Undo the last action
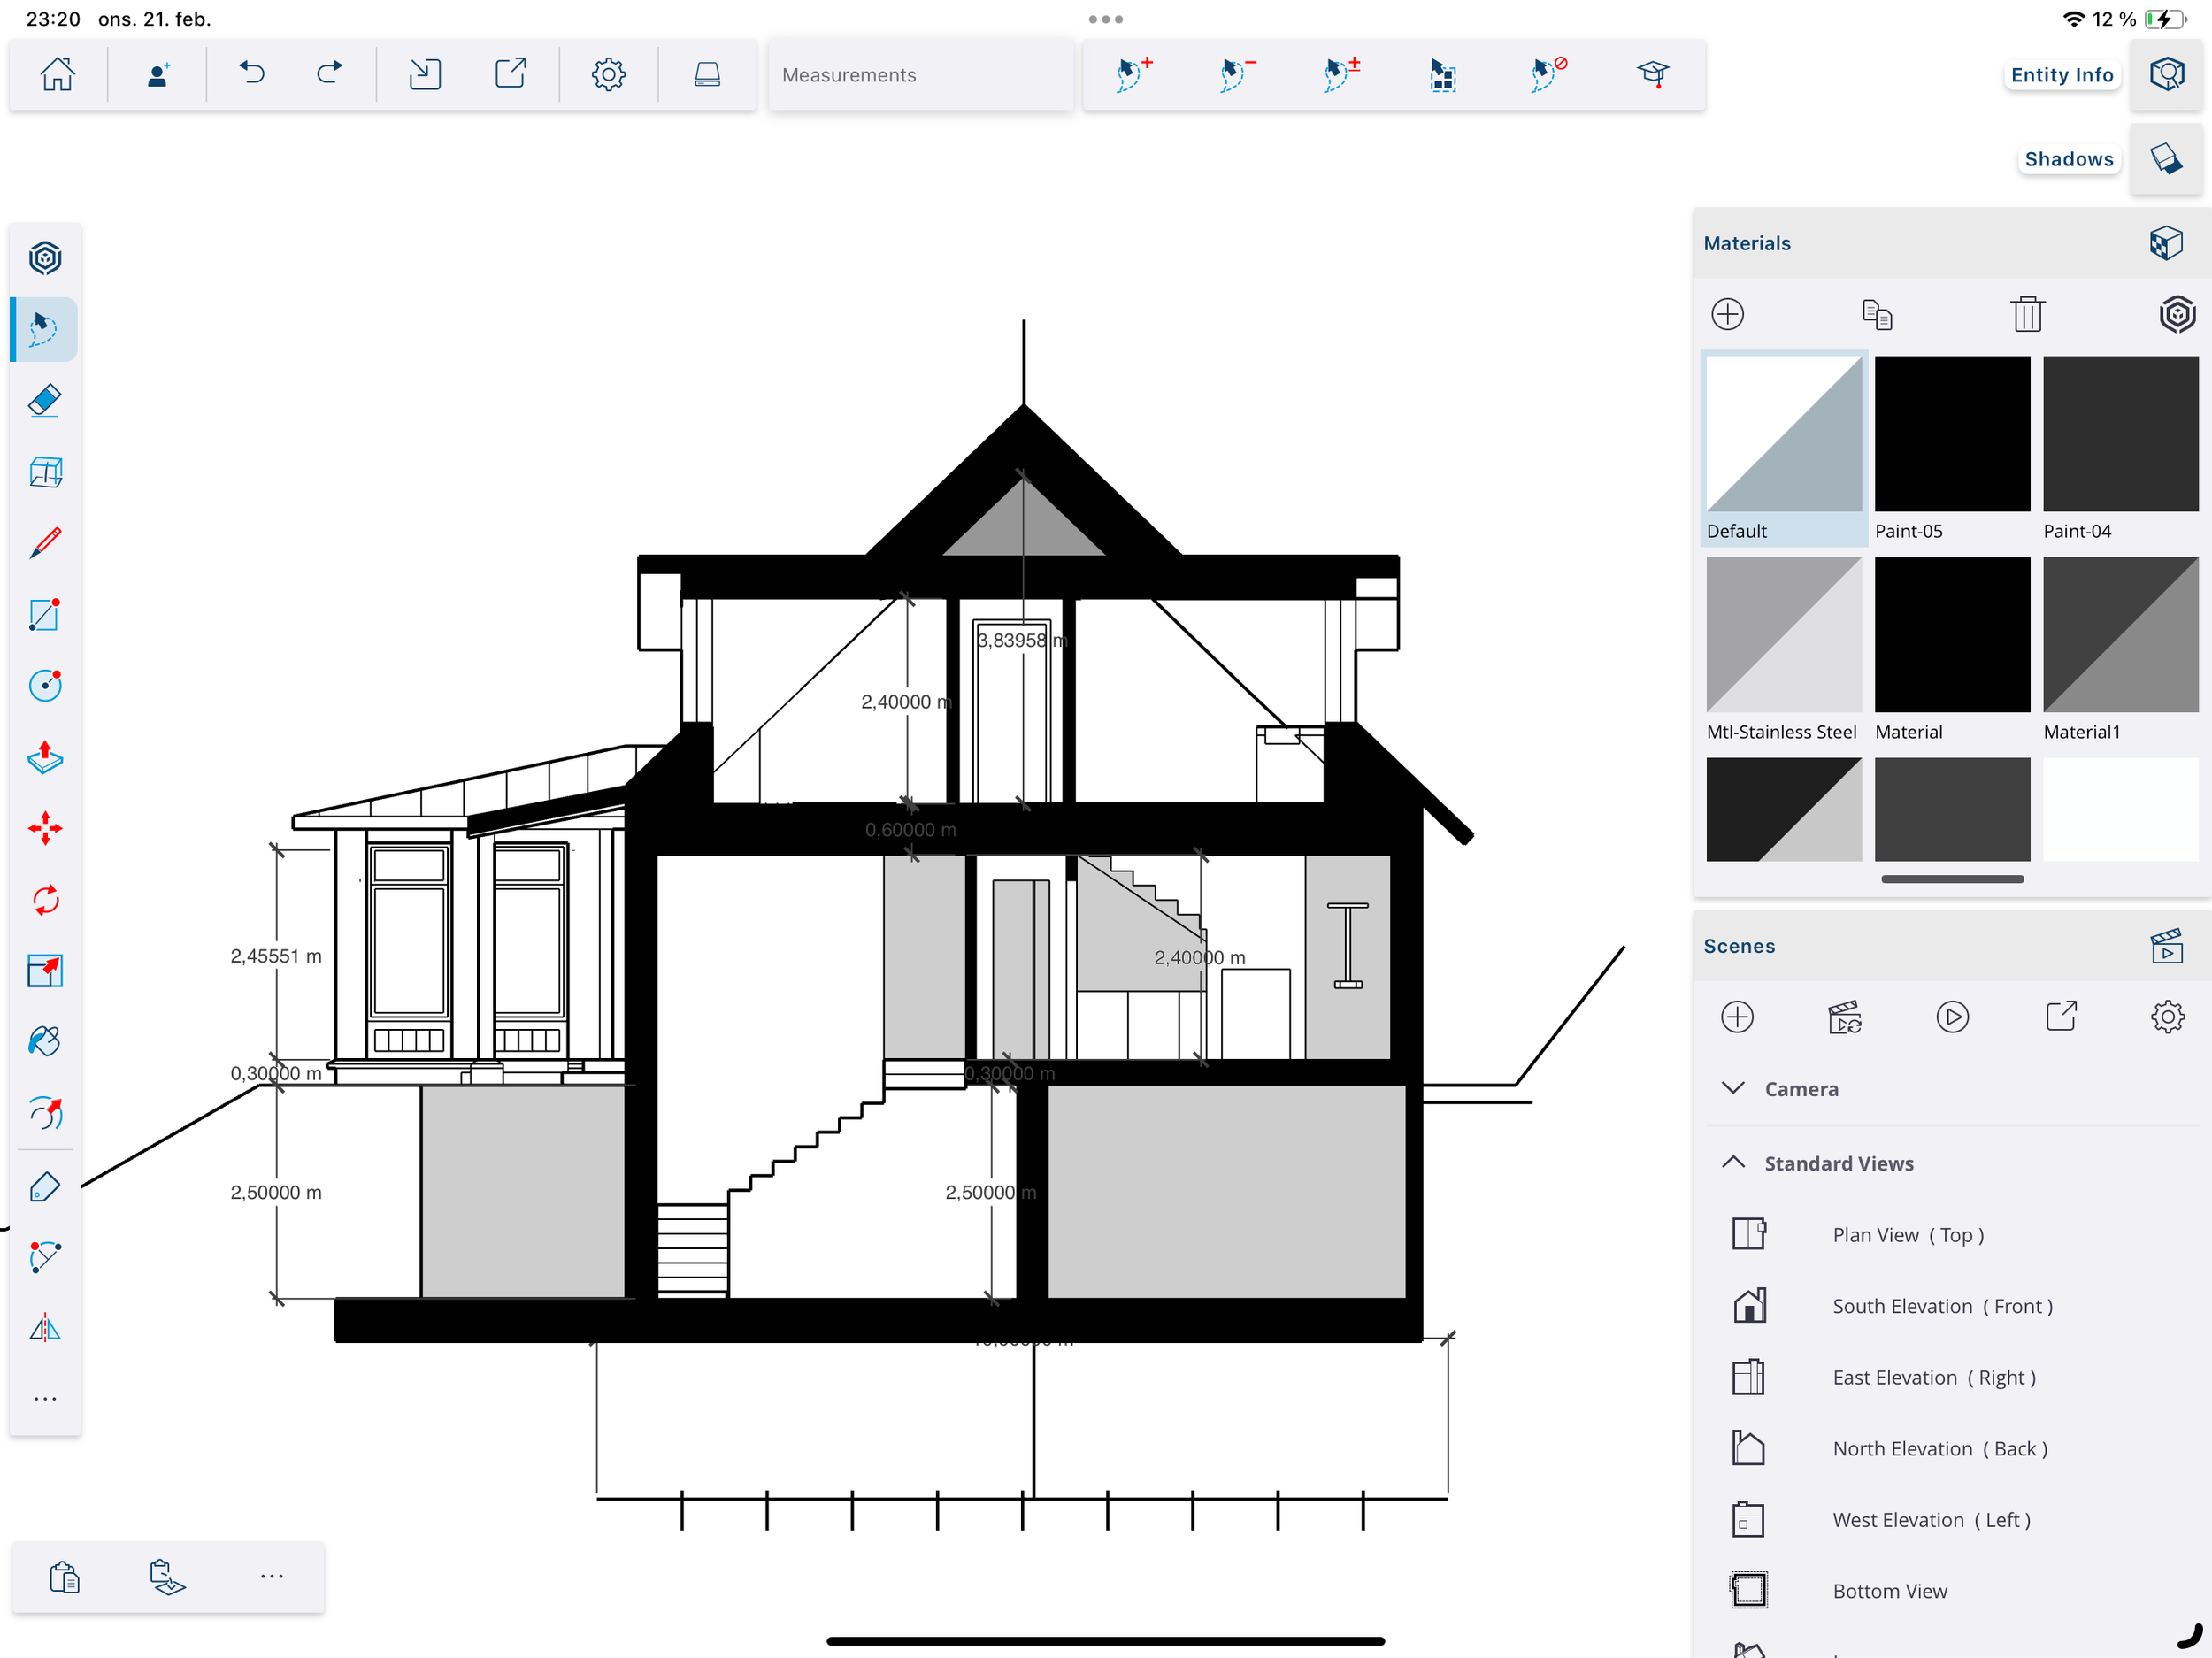The height and width of the screenshot is (1658, 2212). click(252, 73)
